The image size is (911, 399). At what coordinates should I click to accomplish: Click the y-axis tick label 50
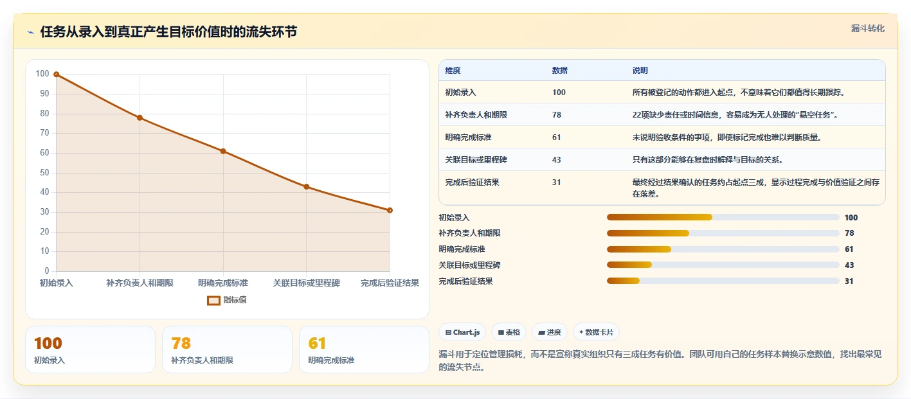pos(44,173)
